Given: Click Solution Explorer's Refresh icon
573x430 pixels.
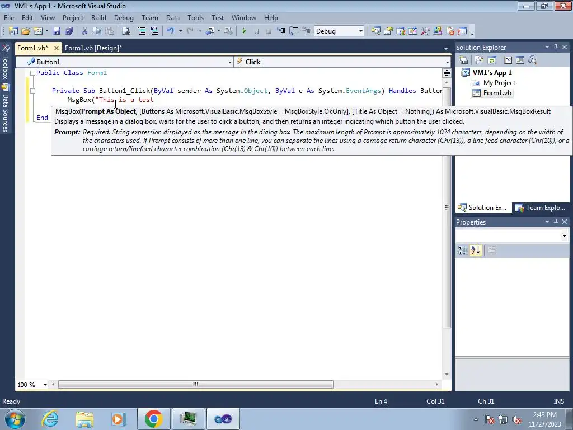Looking at the screenshot, I should [492, 60].
